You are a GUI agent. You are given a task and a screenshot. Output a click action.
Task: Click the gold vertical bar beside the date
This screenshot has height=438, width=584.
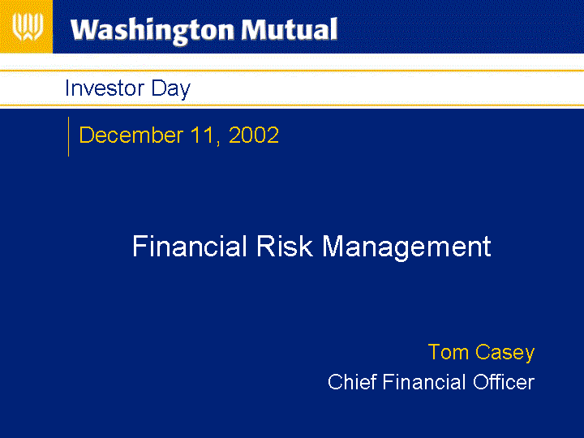[x=68, y=136]
